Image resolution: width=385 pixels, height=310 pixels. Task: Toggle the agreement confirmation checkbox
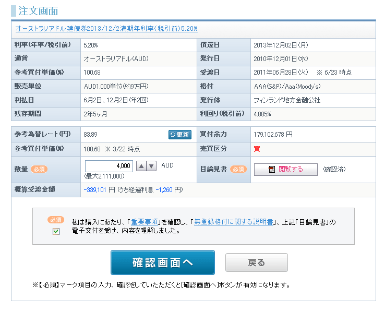(56, 231)
